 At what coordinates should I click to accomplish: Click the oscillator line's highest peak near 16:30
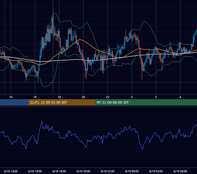42,122
